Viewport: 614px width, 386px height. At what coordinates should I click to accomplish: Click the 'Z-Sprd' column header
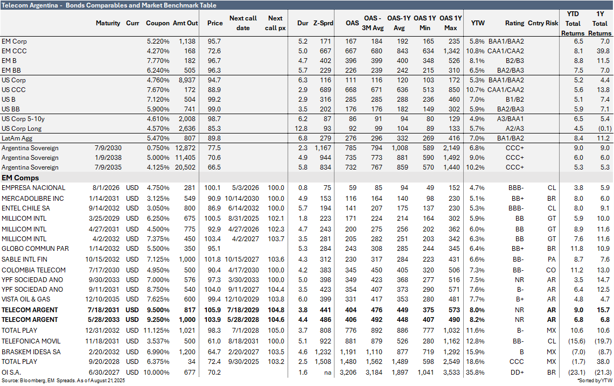[323, 23]
